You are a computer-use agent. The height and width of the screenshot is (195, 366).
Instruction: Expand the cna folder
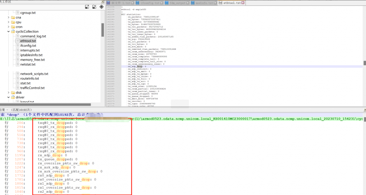[9, 18]
